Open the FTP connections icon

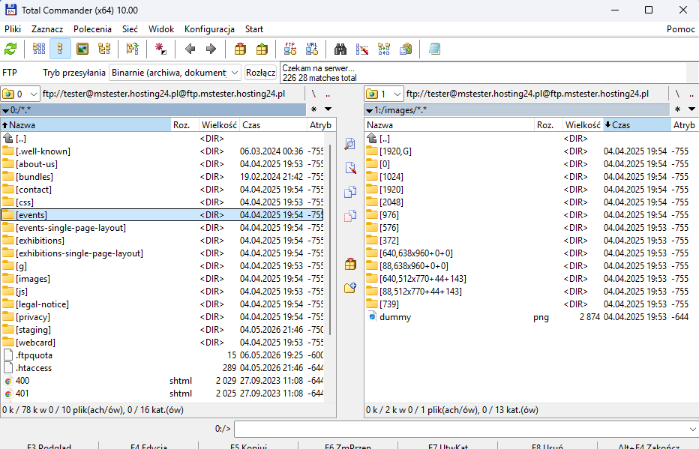click(290, 49)
